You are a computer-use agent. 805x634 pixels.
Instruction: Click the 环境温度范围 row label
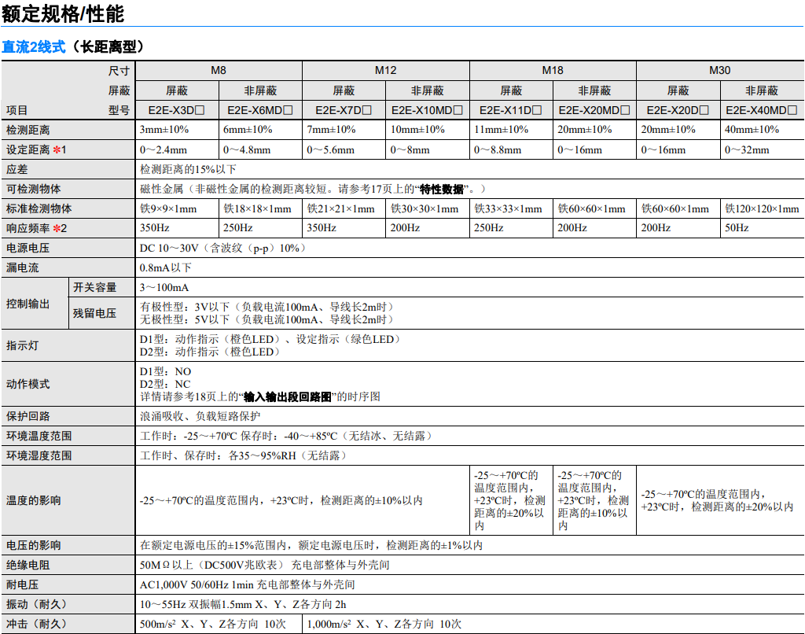click(39, 437)
